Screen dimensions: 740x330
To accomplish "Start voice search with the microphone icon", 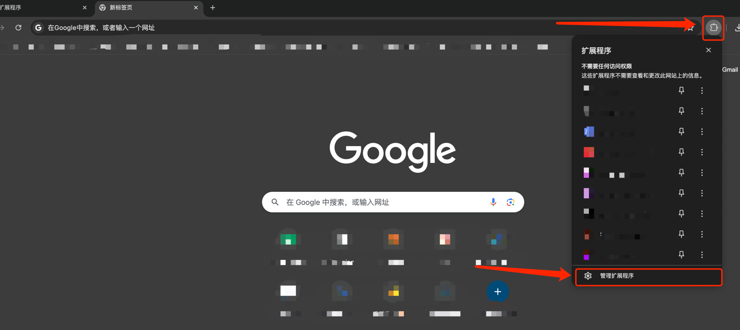I will coord(493,202).
